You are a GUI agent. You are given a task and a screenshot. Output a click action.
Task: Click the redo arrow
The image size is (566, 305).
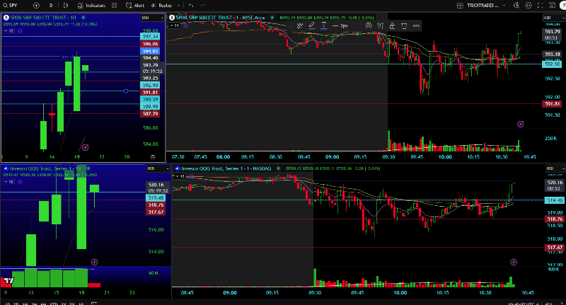coord(202,6)
